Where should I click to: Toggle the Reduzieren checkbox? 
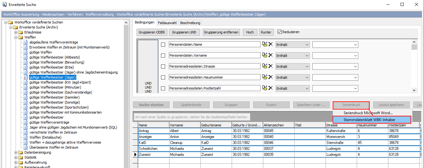coord(280,32)
